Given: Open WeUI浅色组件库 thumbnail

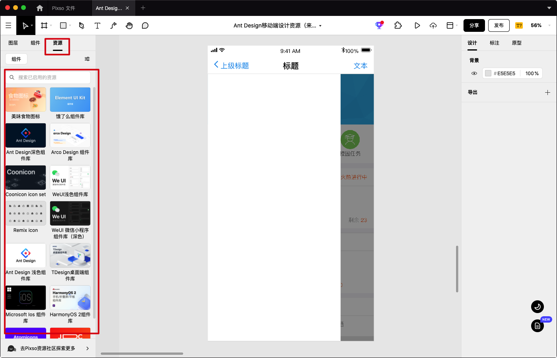Looking at the screenshot, I should [70, 177].
